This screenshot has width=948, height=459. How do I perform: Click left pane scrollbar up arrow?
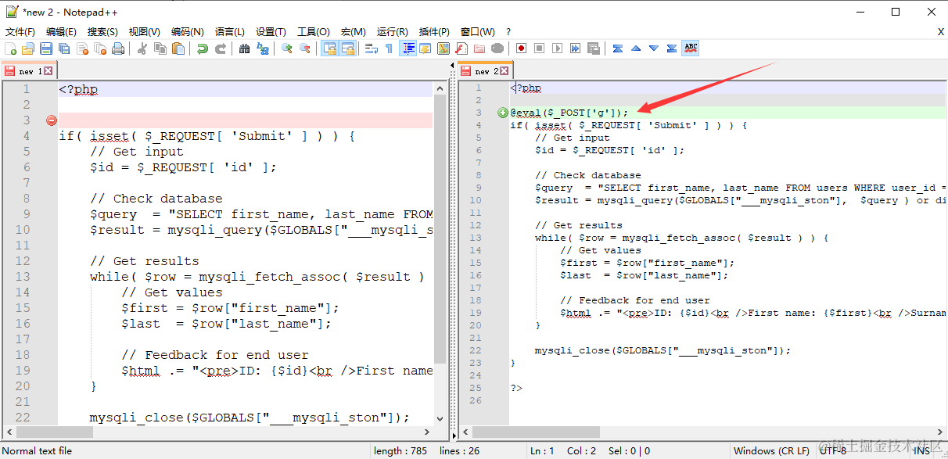(440, 87)
